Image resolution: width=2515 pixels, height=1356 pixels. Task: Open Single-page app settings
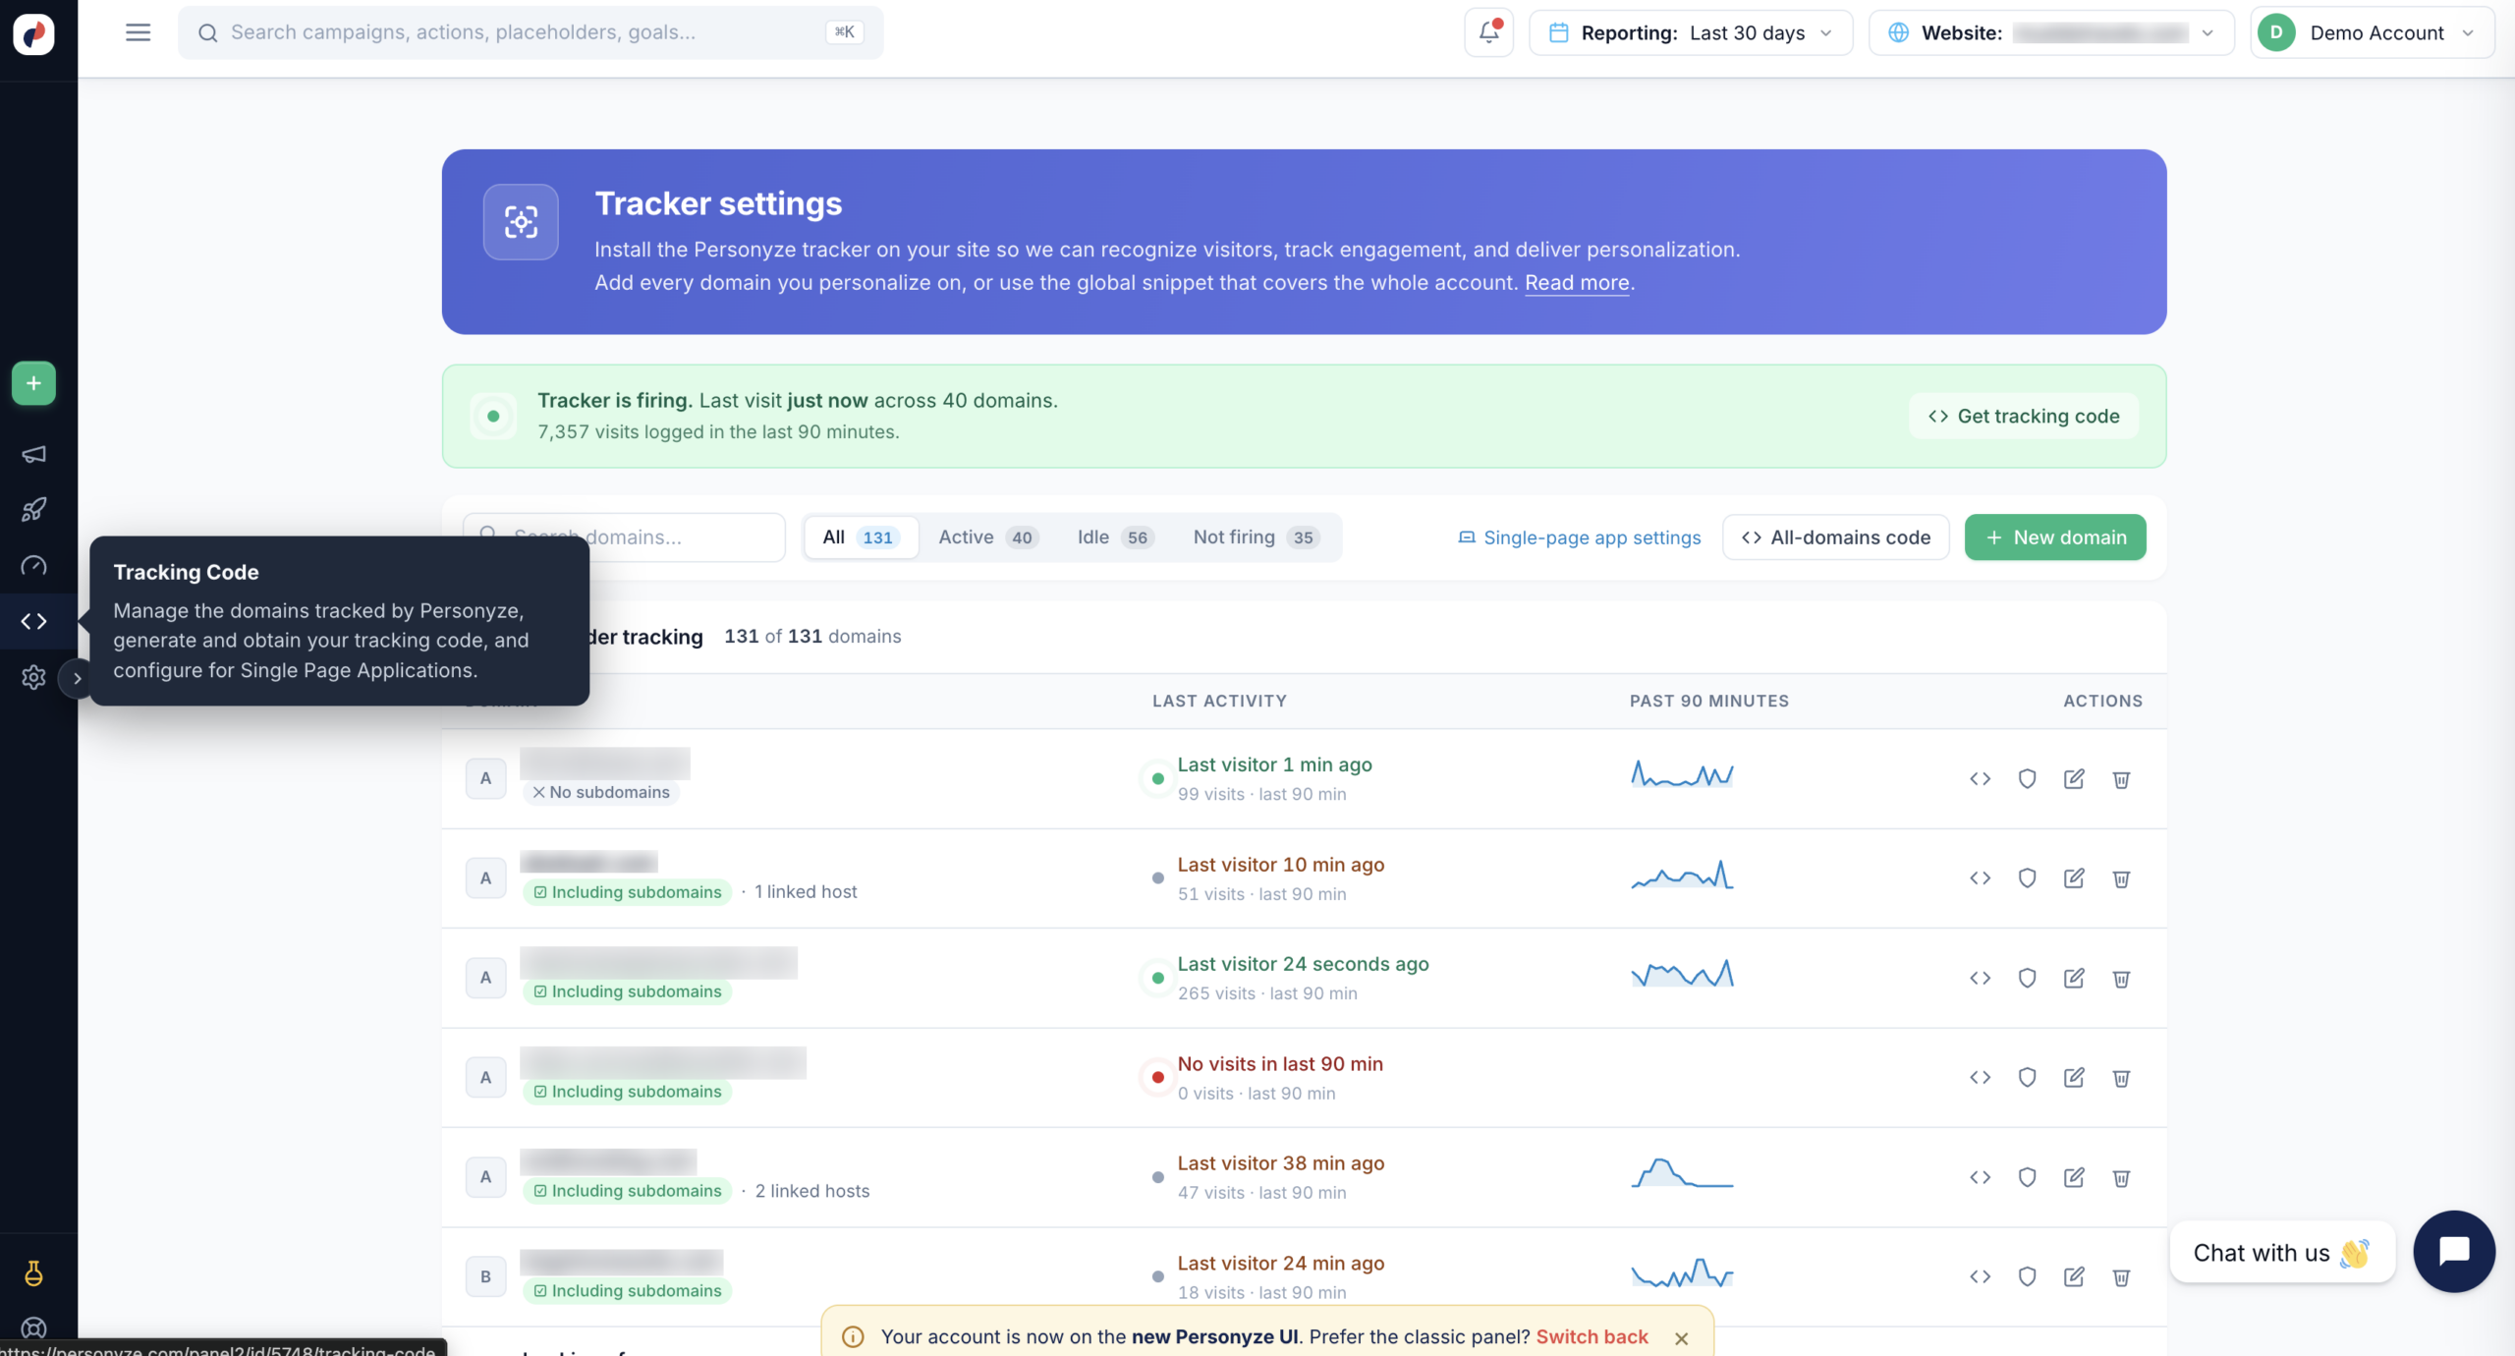click(1579, 537)
